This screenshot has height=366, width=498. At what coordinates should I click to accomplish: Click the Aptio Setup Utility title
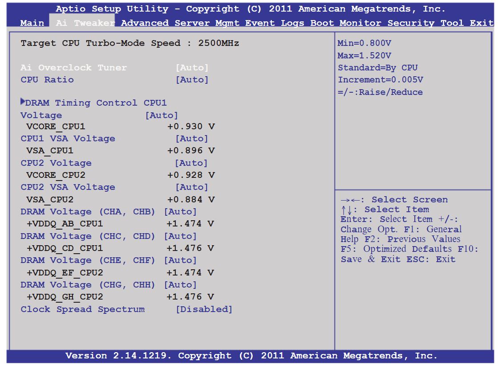point(113,9)
